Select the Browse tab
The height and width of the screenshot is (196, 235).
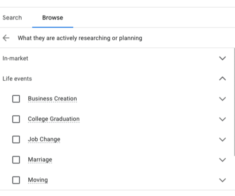[53, 18]
